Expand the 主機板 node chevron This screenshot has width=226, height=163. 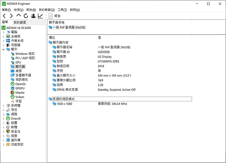pyautogui.click(x=3, y=37)
